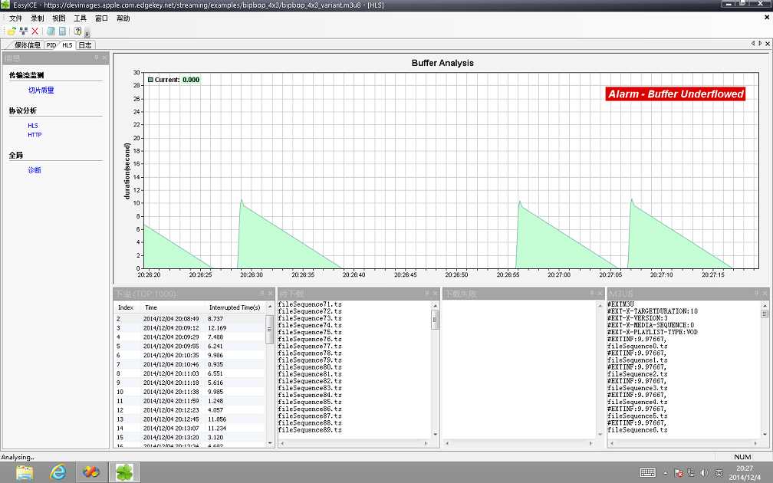Select fileSequence75.ts in pending list
Screen dimensions: 773x483
pos(310,332)
